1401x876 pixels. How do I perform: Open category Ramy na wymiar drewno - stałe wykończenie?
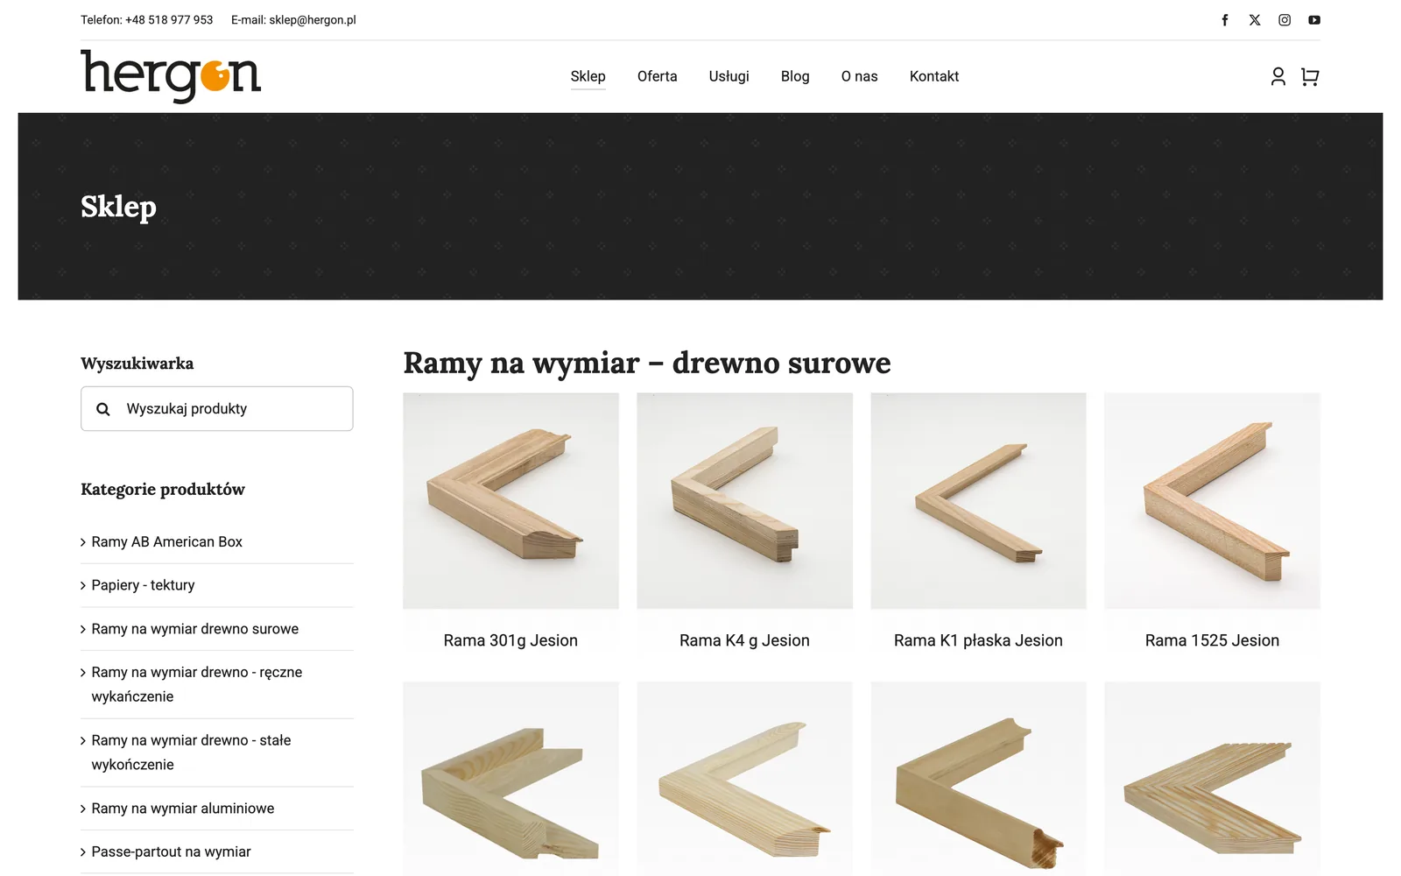point(192,752)
